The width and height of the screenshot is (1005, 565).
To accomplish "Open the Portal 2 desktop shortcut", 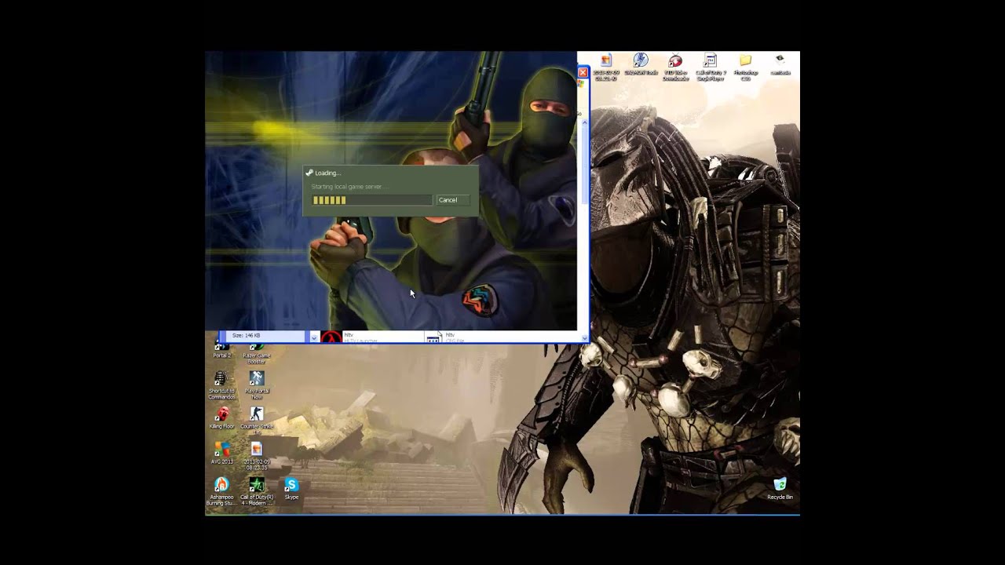I will 222,351.
